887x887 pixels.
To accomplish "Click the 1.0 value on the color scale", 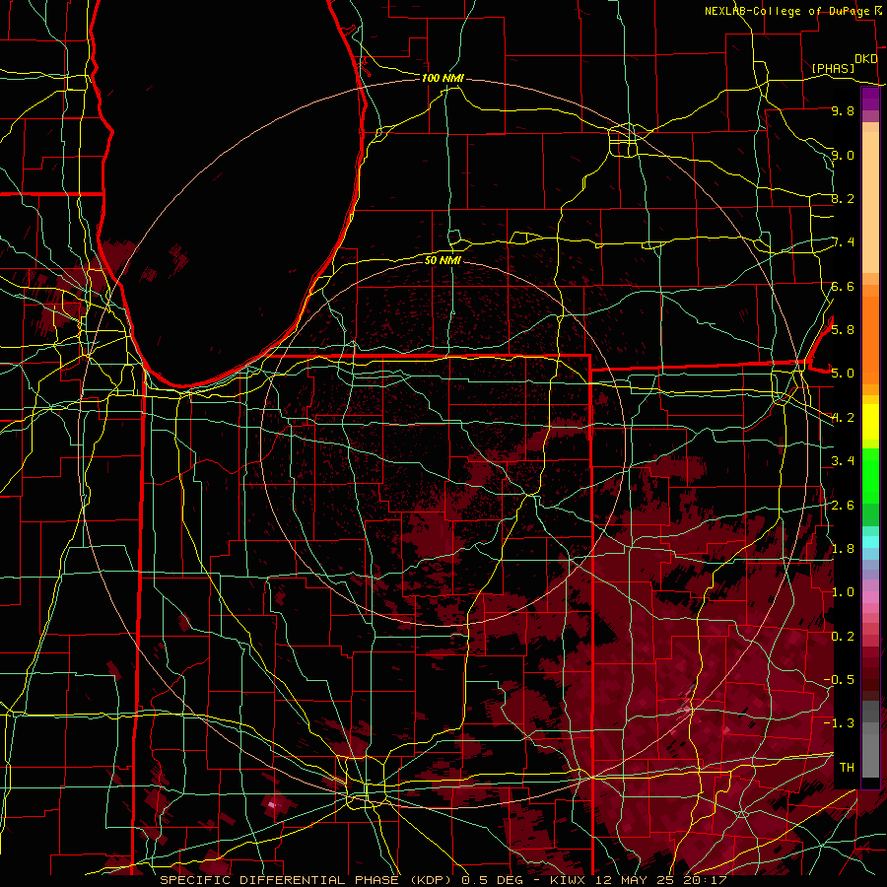I will click(843, 591).
